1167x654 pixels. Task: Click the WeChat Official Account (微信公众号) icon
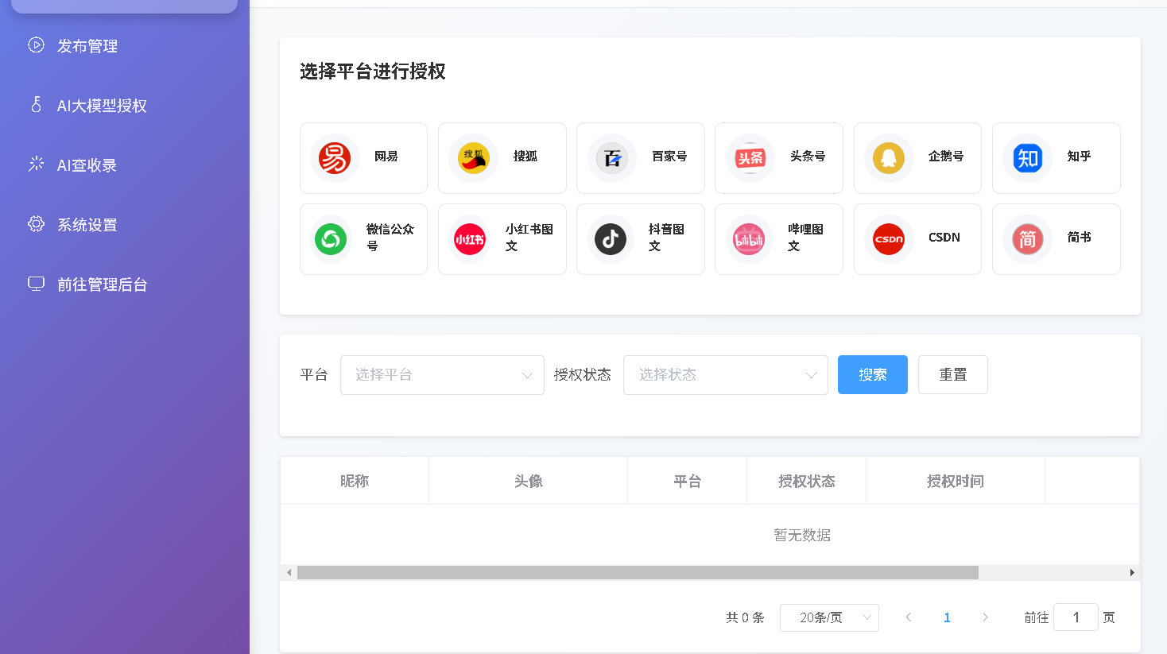click(x=331, y=239)
